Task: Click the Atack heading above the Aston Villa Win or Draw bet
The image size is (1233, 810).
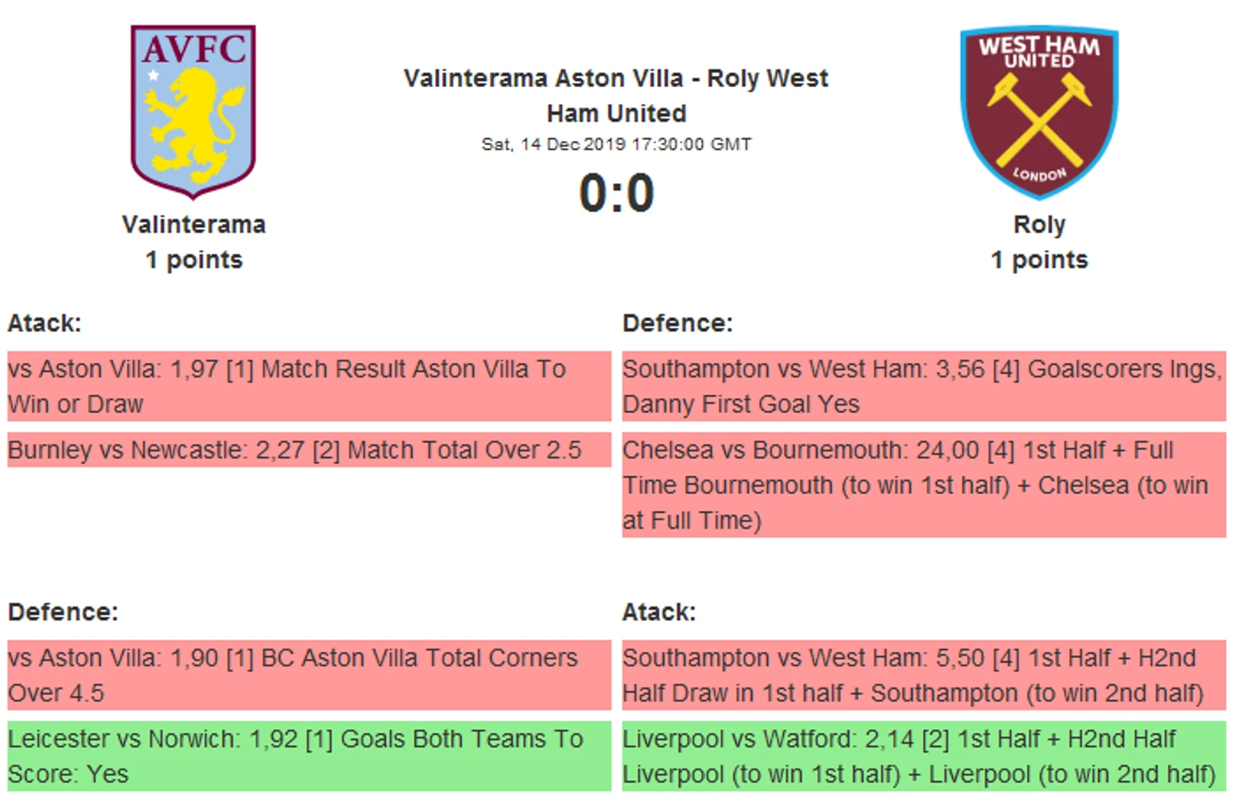Action: 45,323
